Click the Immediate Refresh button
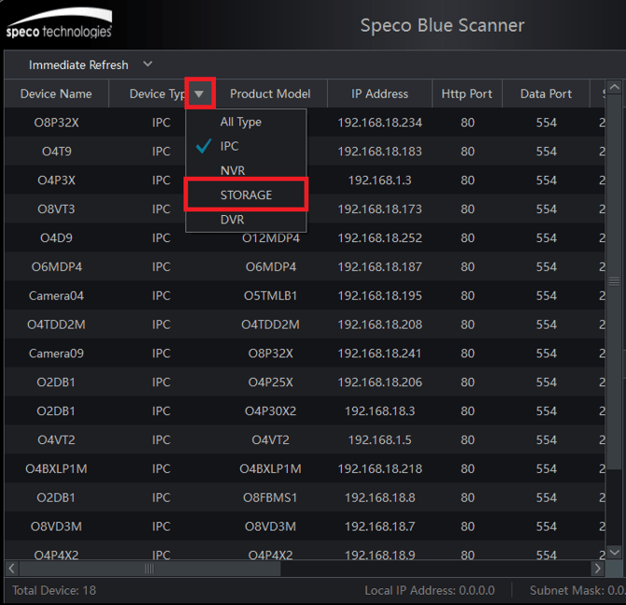Screen dimensions: 626x605 click(x=78, y=65)
